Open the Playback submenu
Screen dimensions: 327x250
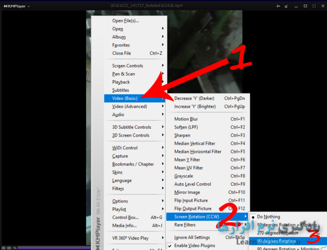click(135, 82)
